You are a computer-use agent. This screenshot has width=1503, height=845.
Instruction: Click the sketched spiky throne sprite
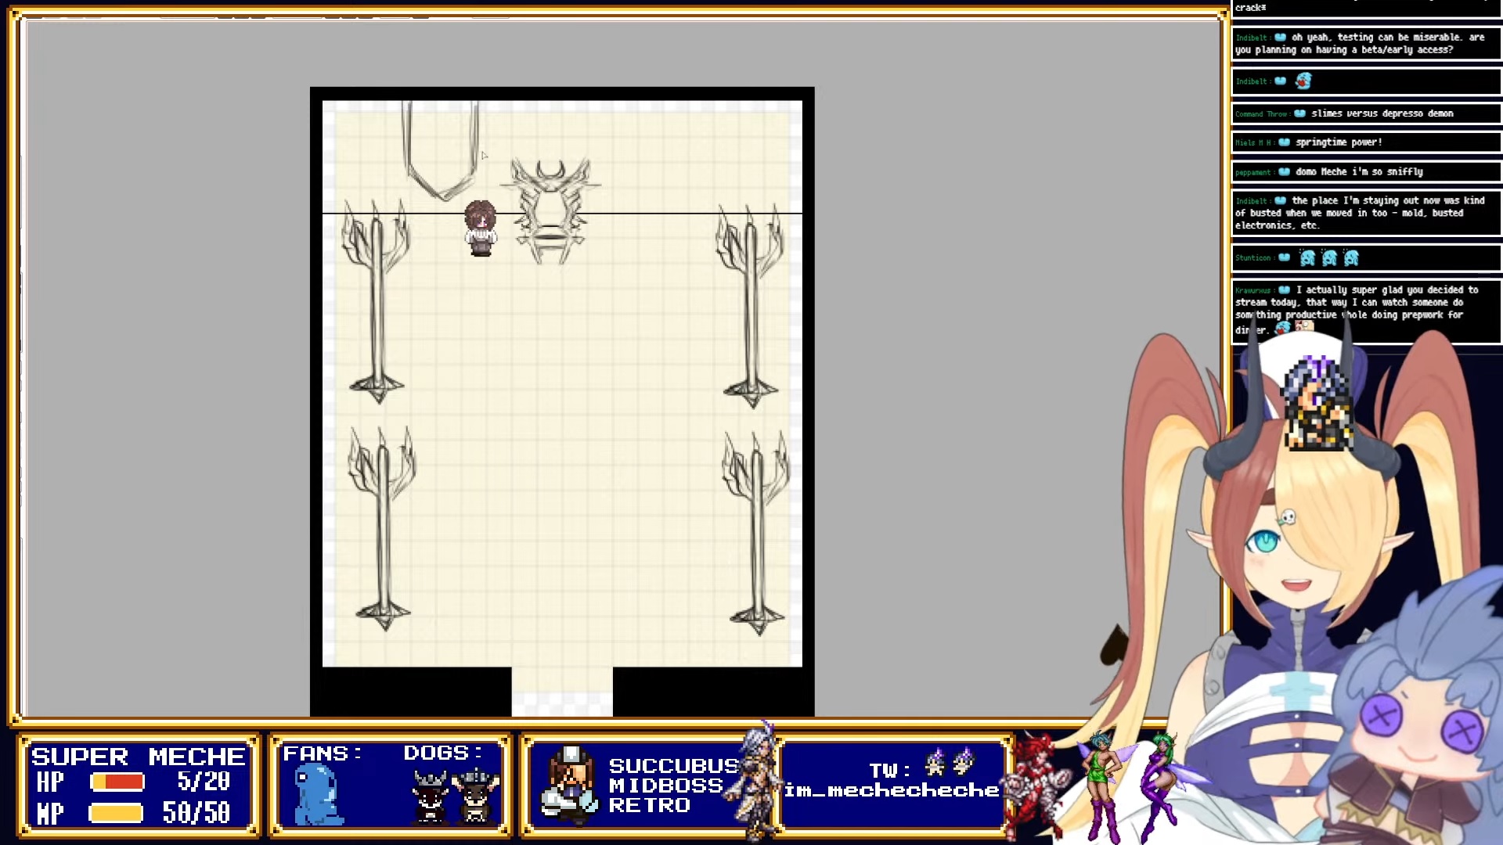[x=550, y=211]
